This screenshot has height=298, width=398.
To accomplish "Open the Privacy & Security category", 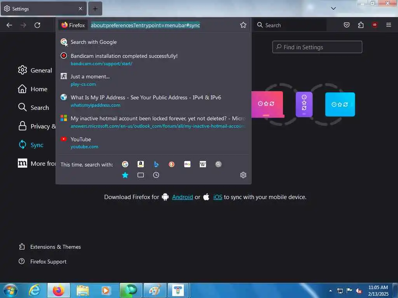I will 37,126.
